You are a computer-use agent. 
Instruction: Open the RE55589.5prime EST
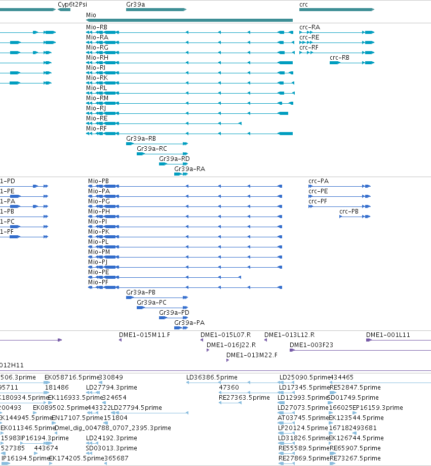[287, 453]
